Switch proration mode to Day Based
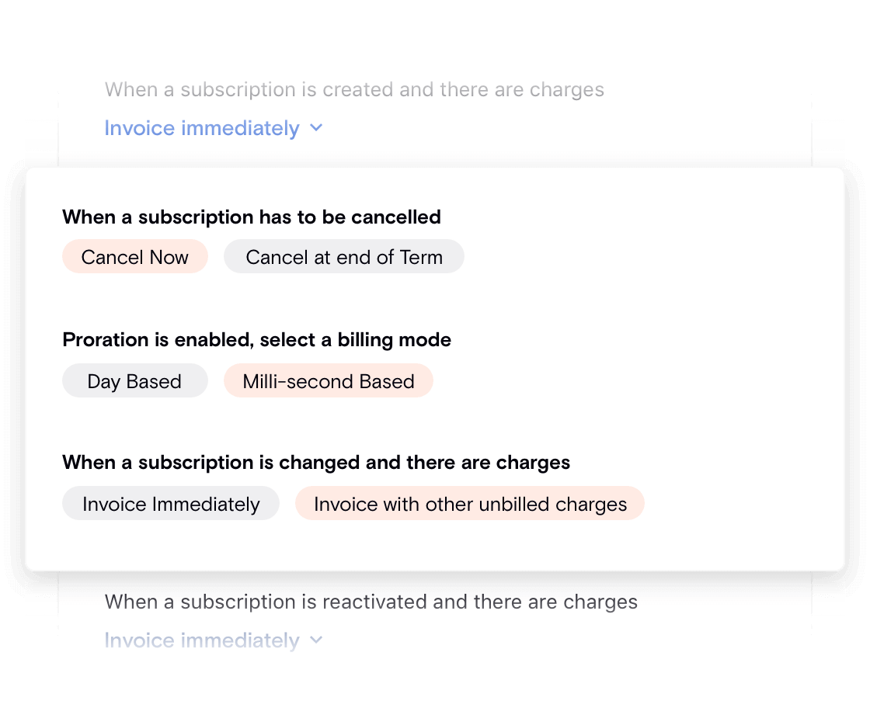The width and height of the screenshot is (870, 708). coord(134,380)
